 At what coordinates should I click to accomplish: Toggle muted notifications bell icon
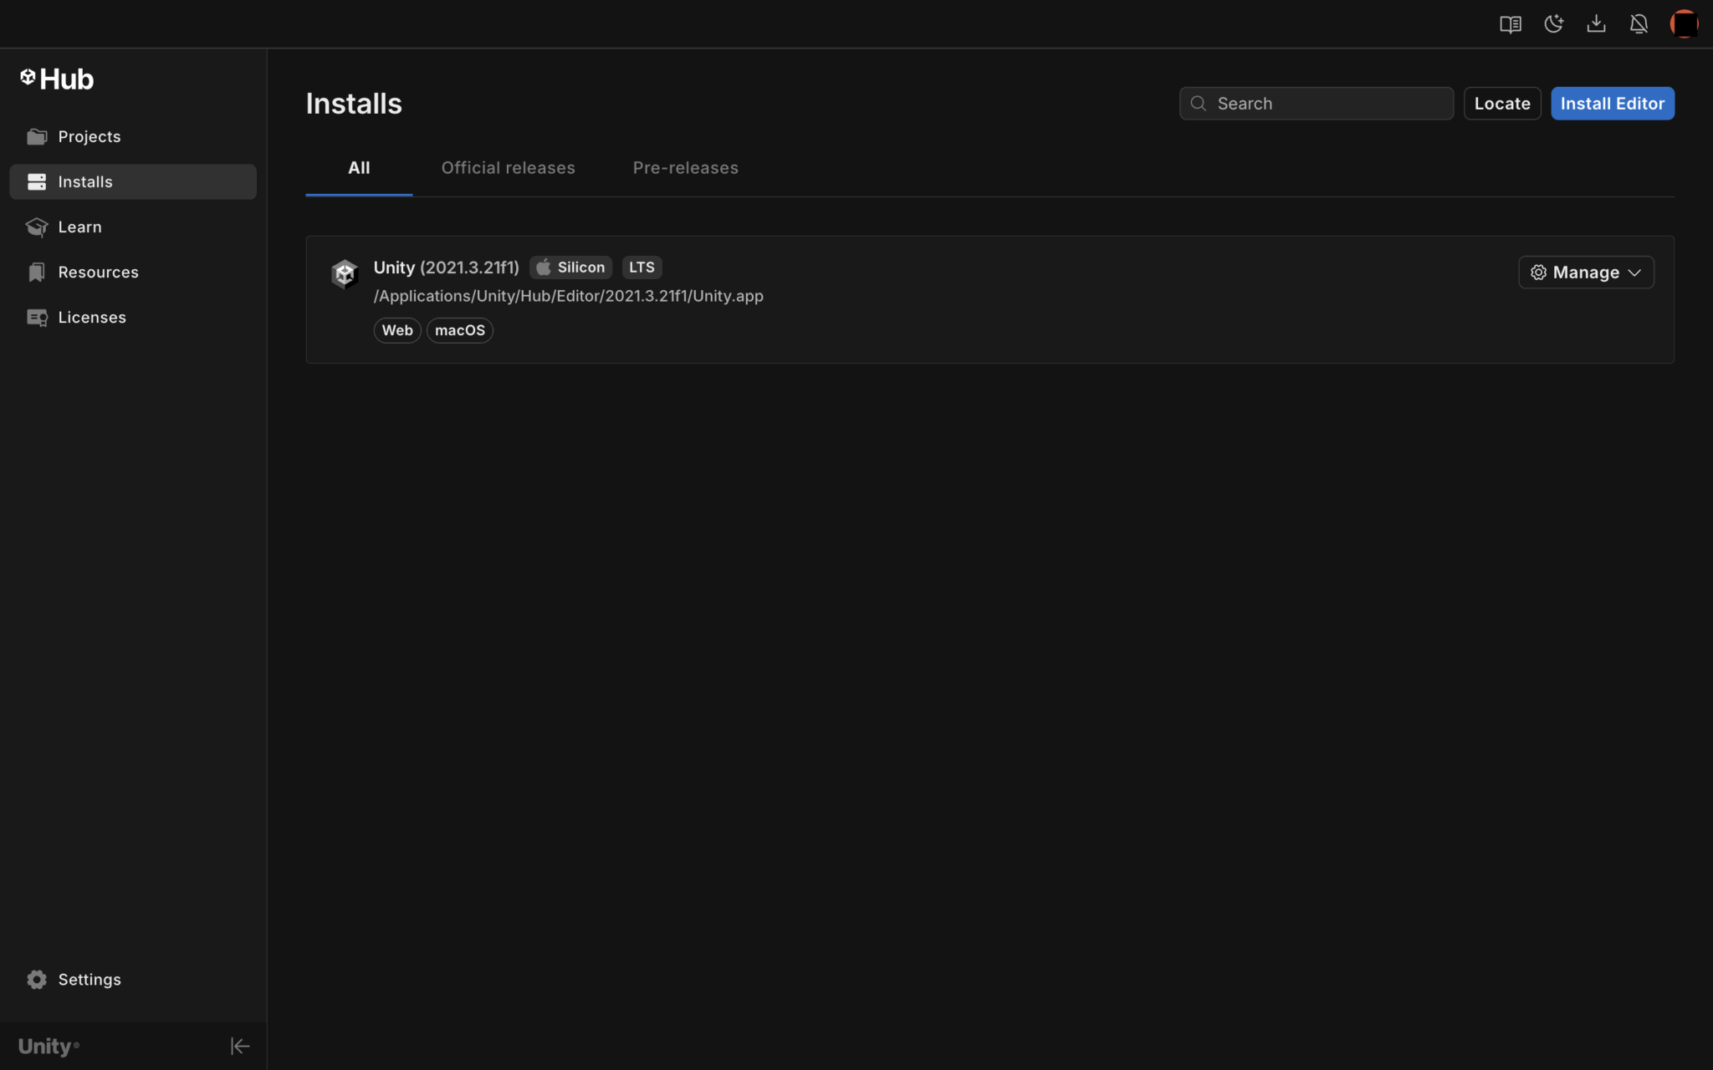pos(1639,24)
